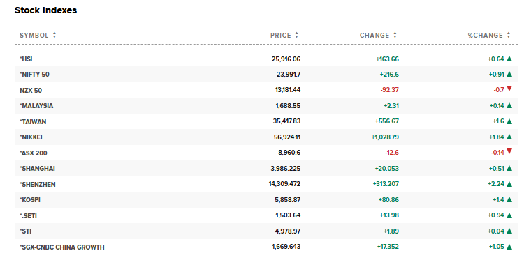The width and height of the screenshot is (531, 260).
Task: Open the .SETI index link
Action: [x=28, y=216]
